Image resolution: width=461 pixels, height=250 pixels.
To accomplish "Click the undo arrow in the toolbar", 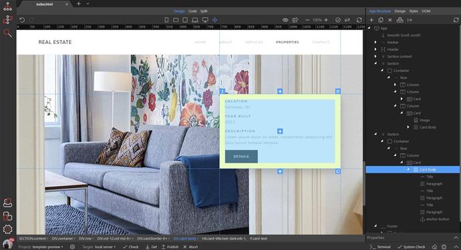I will coord(22,20).
